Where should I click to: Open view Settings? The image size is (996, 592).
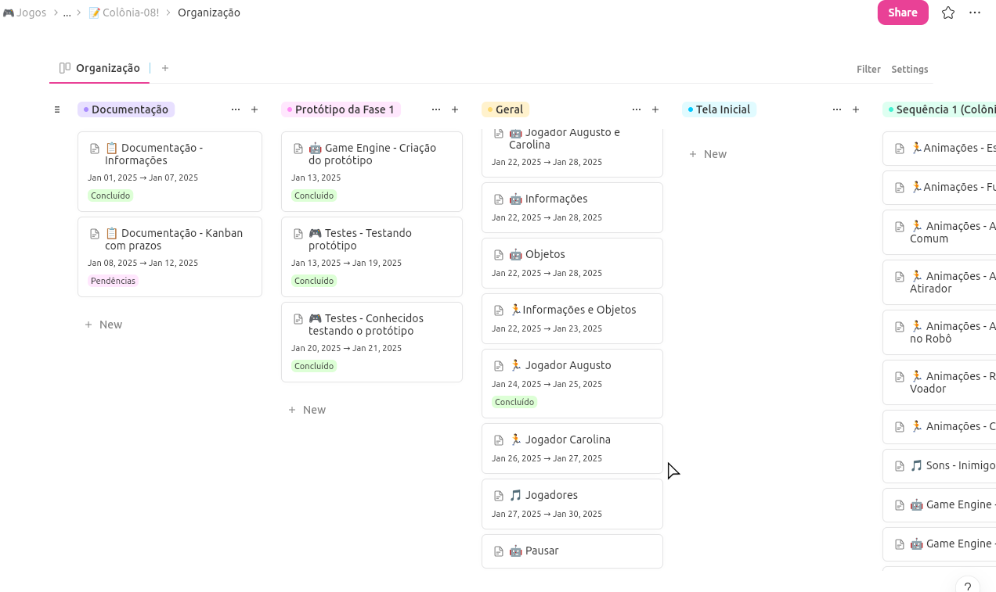pyautogui.click(x=910, y=69)
